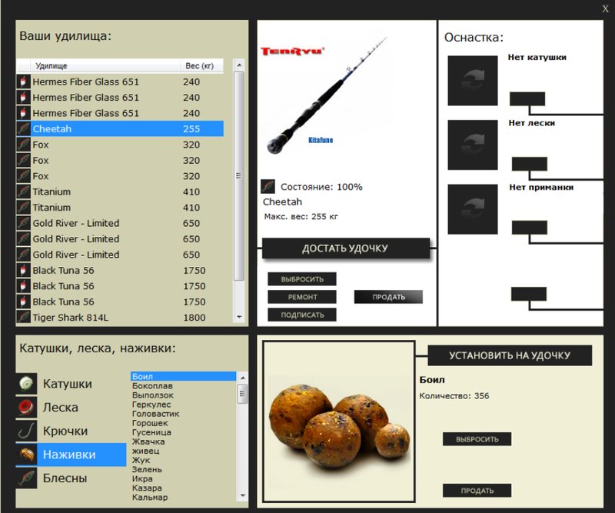This screenshot has width=615, height=513.
Task: Click the Крючки hook icon
Action: 26,431
